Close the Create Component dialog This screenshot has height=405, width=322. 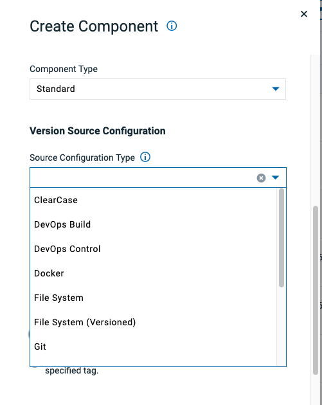coord(304,14)
